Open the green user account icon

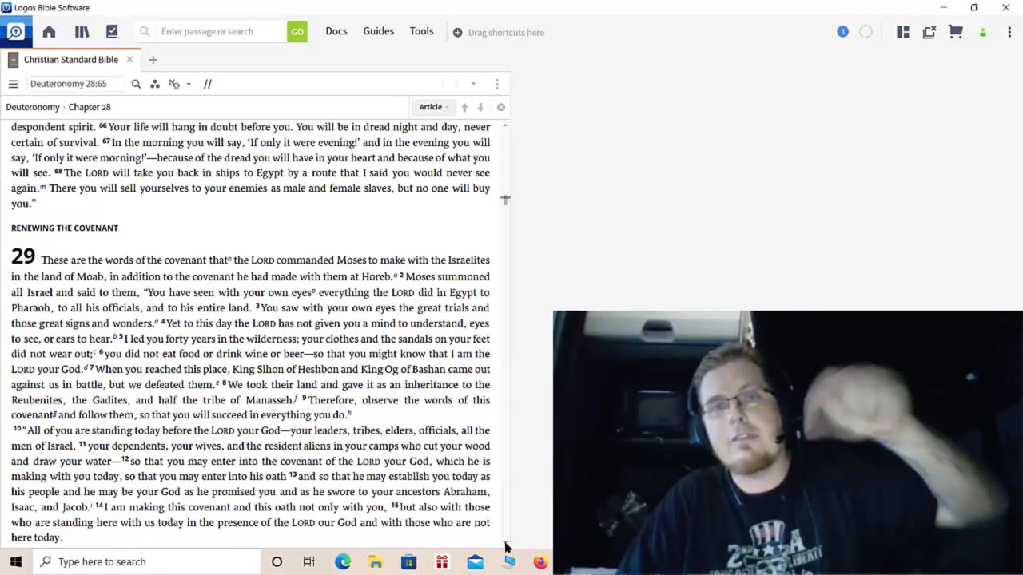pos(983,33)
